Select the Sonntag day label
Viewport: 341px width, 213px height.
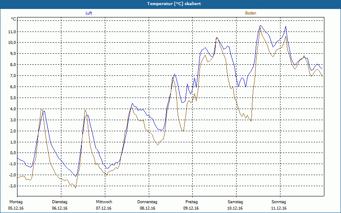[279, 202]
